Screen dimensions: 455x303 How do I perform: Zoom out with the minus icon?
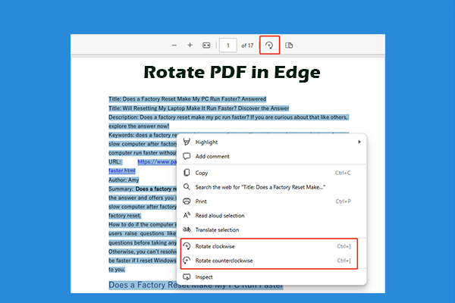174,45
